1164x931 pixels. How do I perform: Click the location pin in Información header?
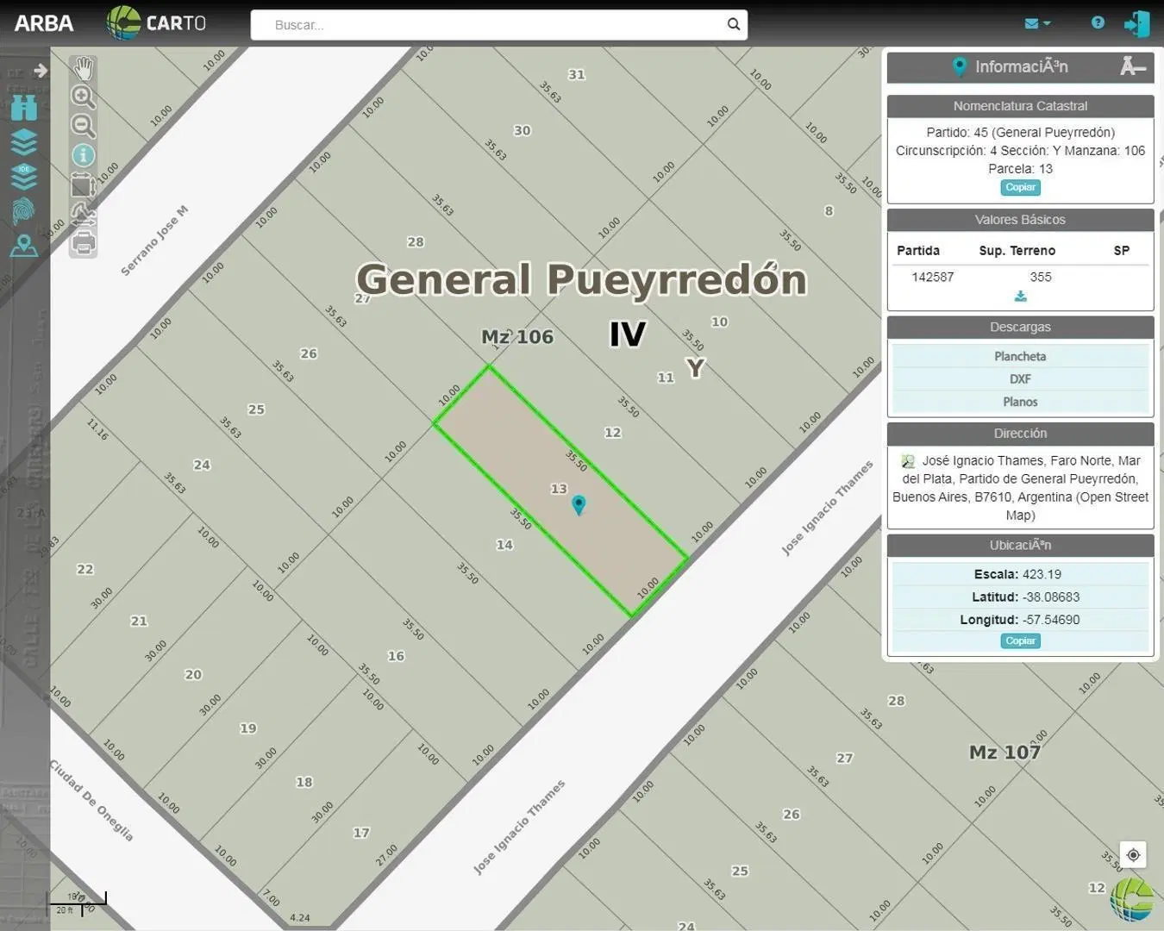pyautogui.click(x=960, y=66)
